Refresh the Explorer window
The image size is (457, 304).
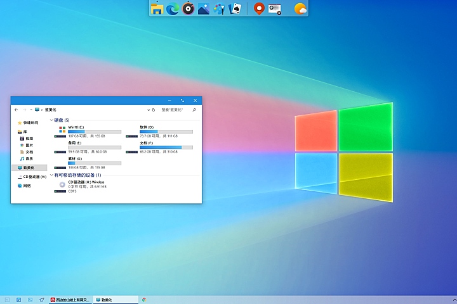(x=154, y=110)
